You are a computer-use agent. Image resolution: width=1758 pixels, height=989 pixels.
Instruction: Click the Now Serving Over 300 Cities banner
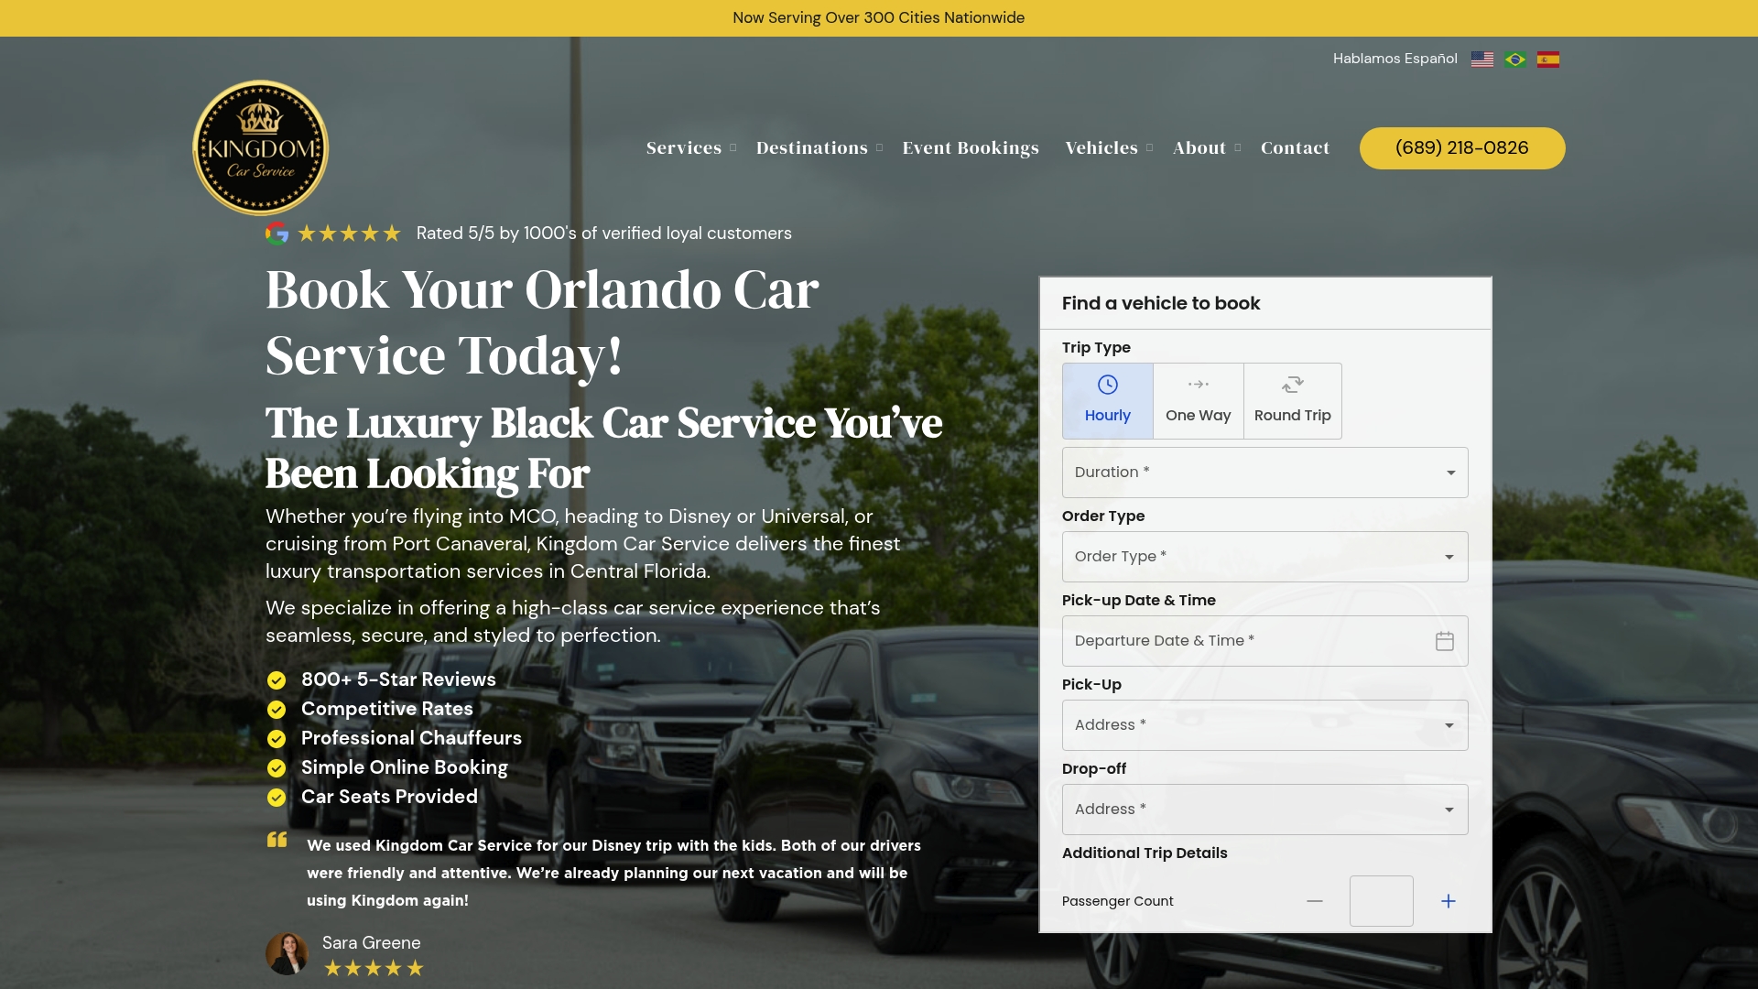point(879,18)
